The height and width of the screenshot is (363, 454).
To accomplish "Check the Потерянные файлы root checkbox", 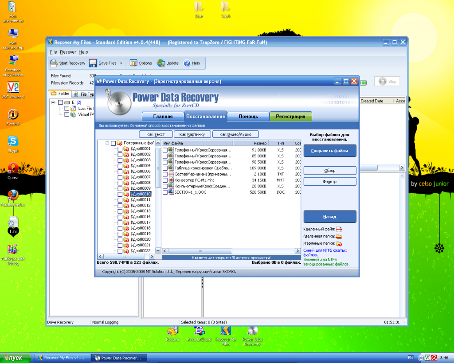I will click(x=113, y=143).
